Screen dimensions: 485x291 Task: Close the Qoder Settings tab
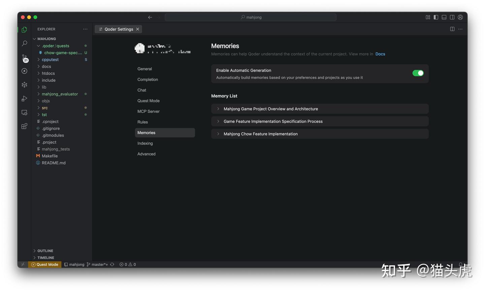tap(137, 29)
